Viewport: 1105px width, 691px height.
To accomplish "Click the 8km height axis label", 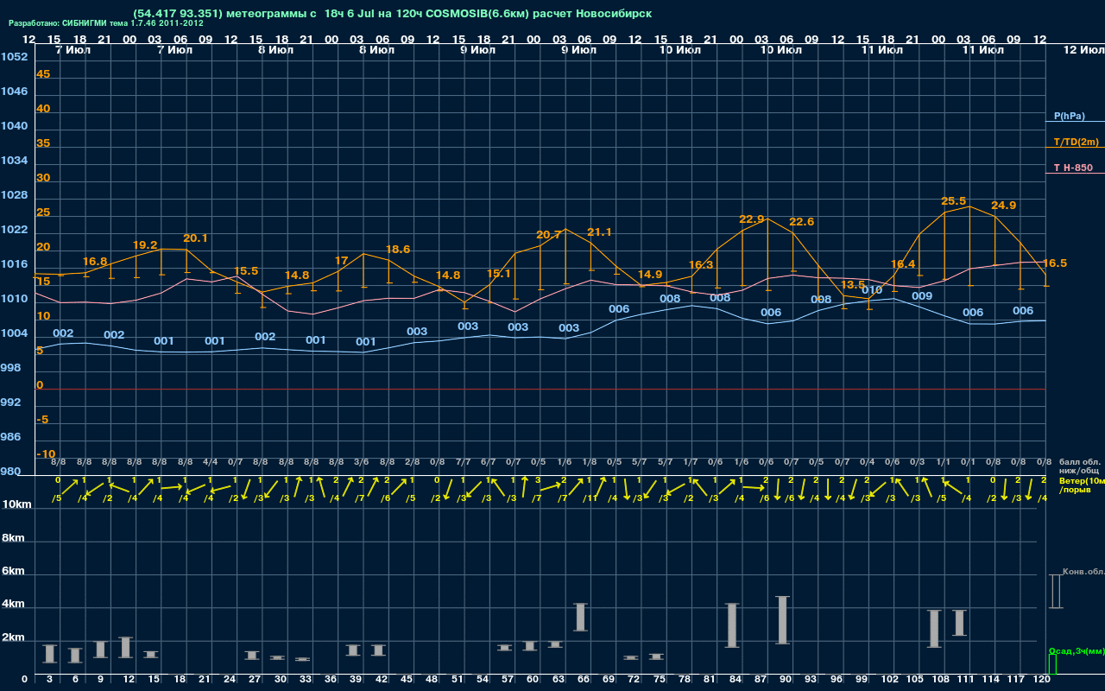I will click(12, 538).
